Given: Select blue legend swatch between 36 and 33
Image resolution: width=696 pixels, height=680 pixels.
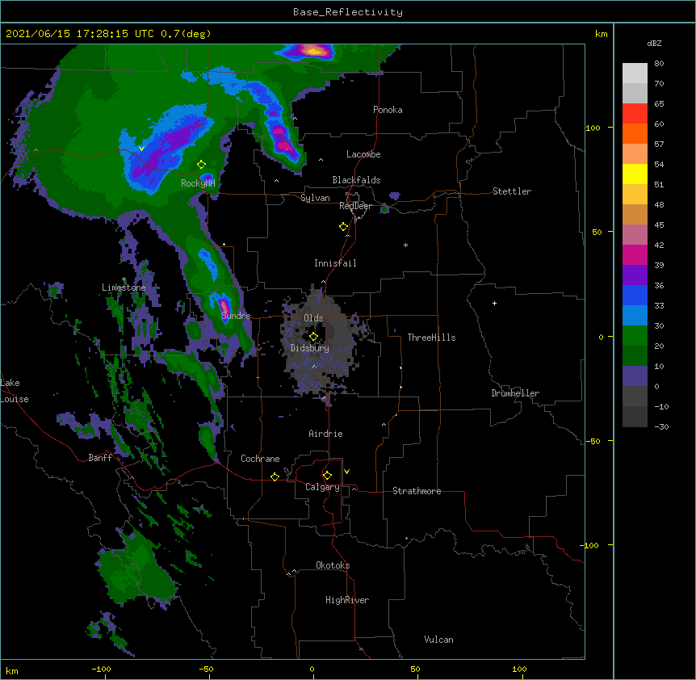Looking at the screenshot, I should 635,295.
